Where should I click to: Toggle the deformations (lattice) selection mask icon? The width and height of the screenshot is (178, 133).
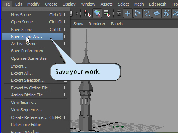(167, 13)
